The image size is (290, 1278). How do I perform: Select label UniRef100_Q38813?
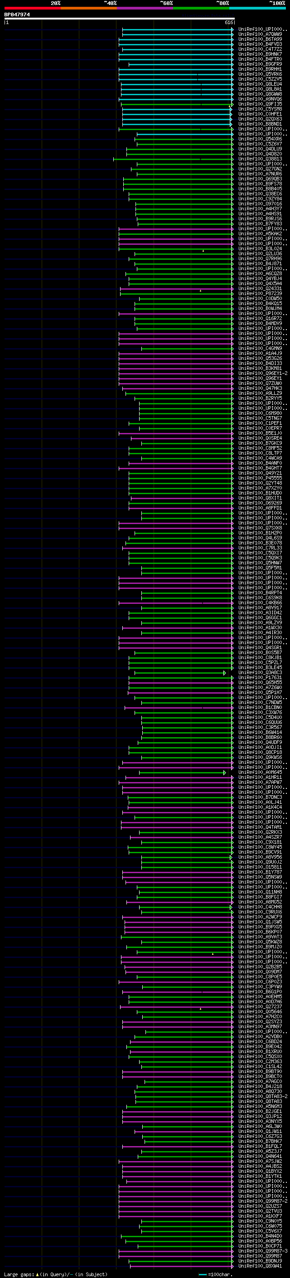[x=260, y=159]
